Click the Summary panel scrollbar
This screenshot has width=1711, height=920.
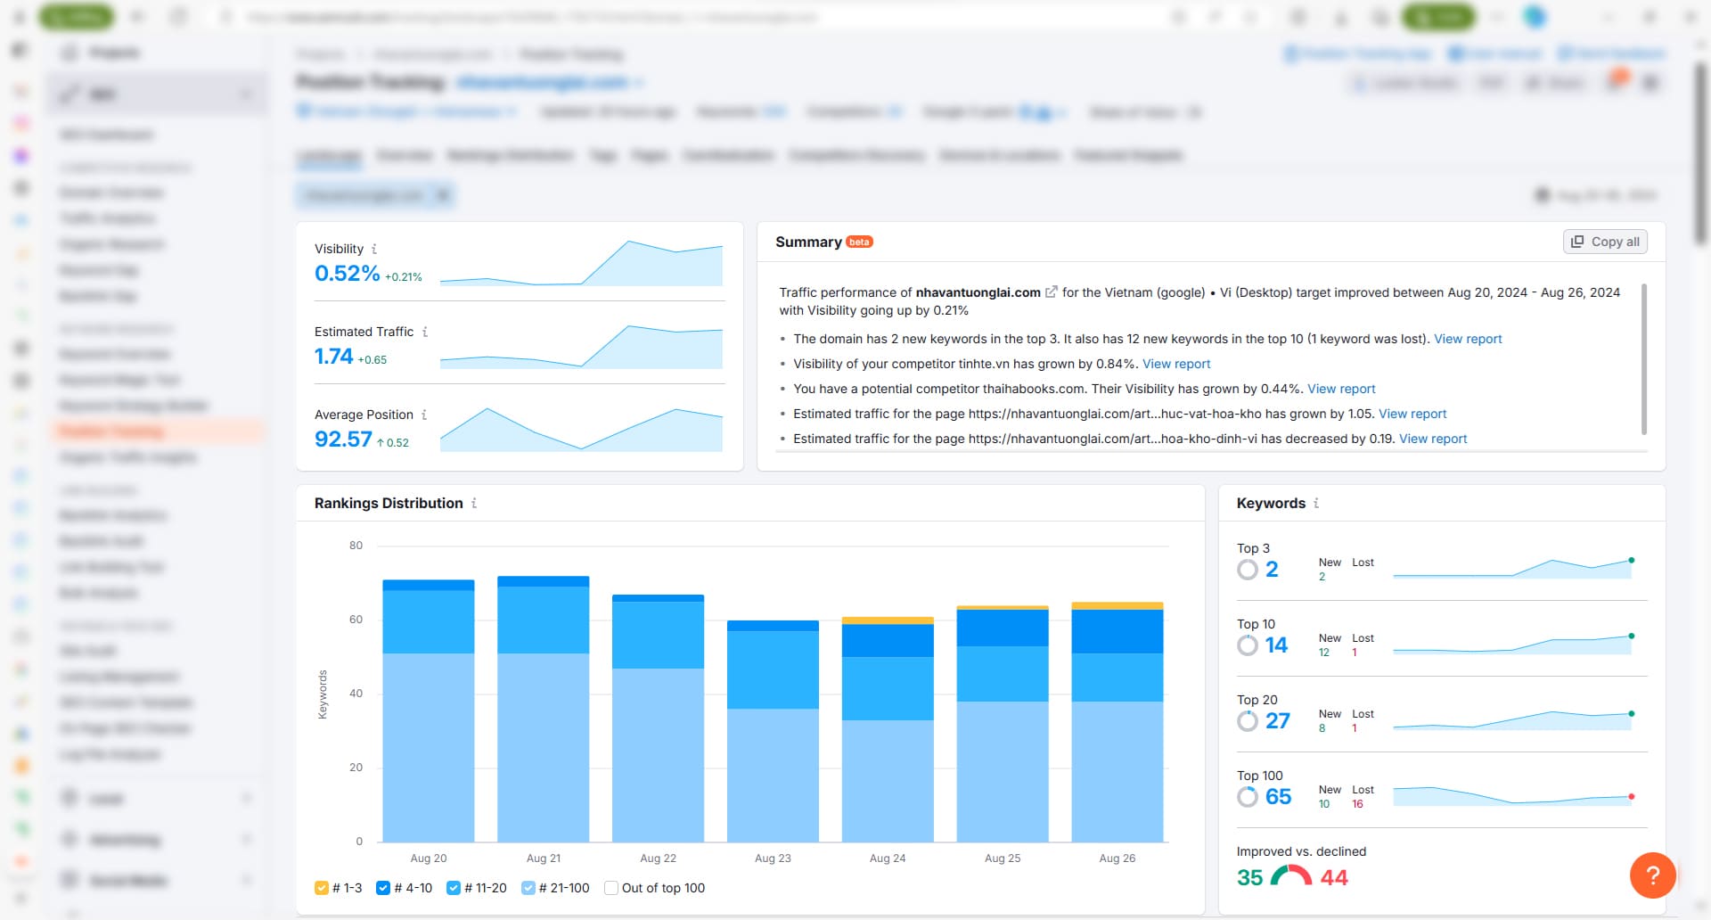click(1644, 359)
